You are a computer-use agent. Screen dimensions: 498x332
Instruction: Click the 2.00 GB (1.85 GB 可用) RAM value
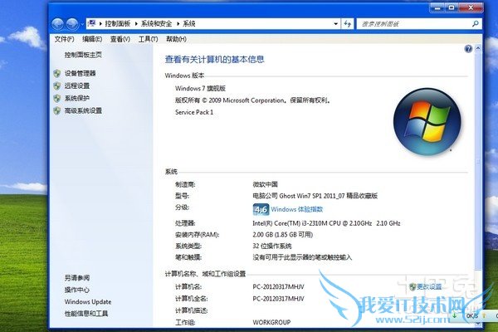click(283, 234)
